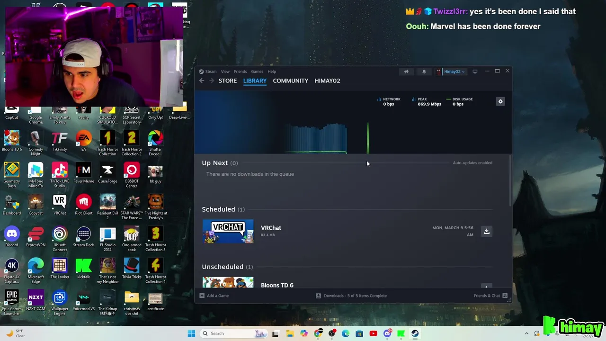Open the NZXT CAM desktop icon
This screenshot has width=606, height=341.
tap(36, 300)
